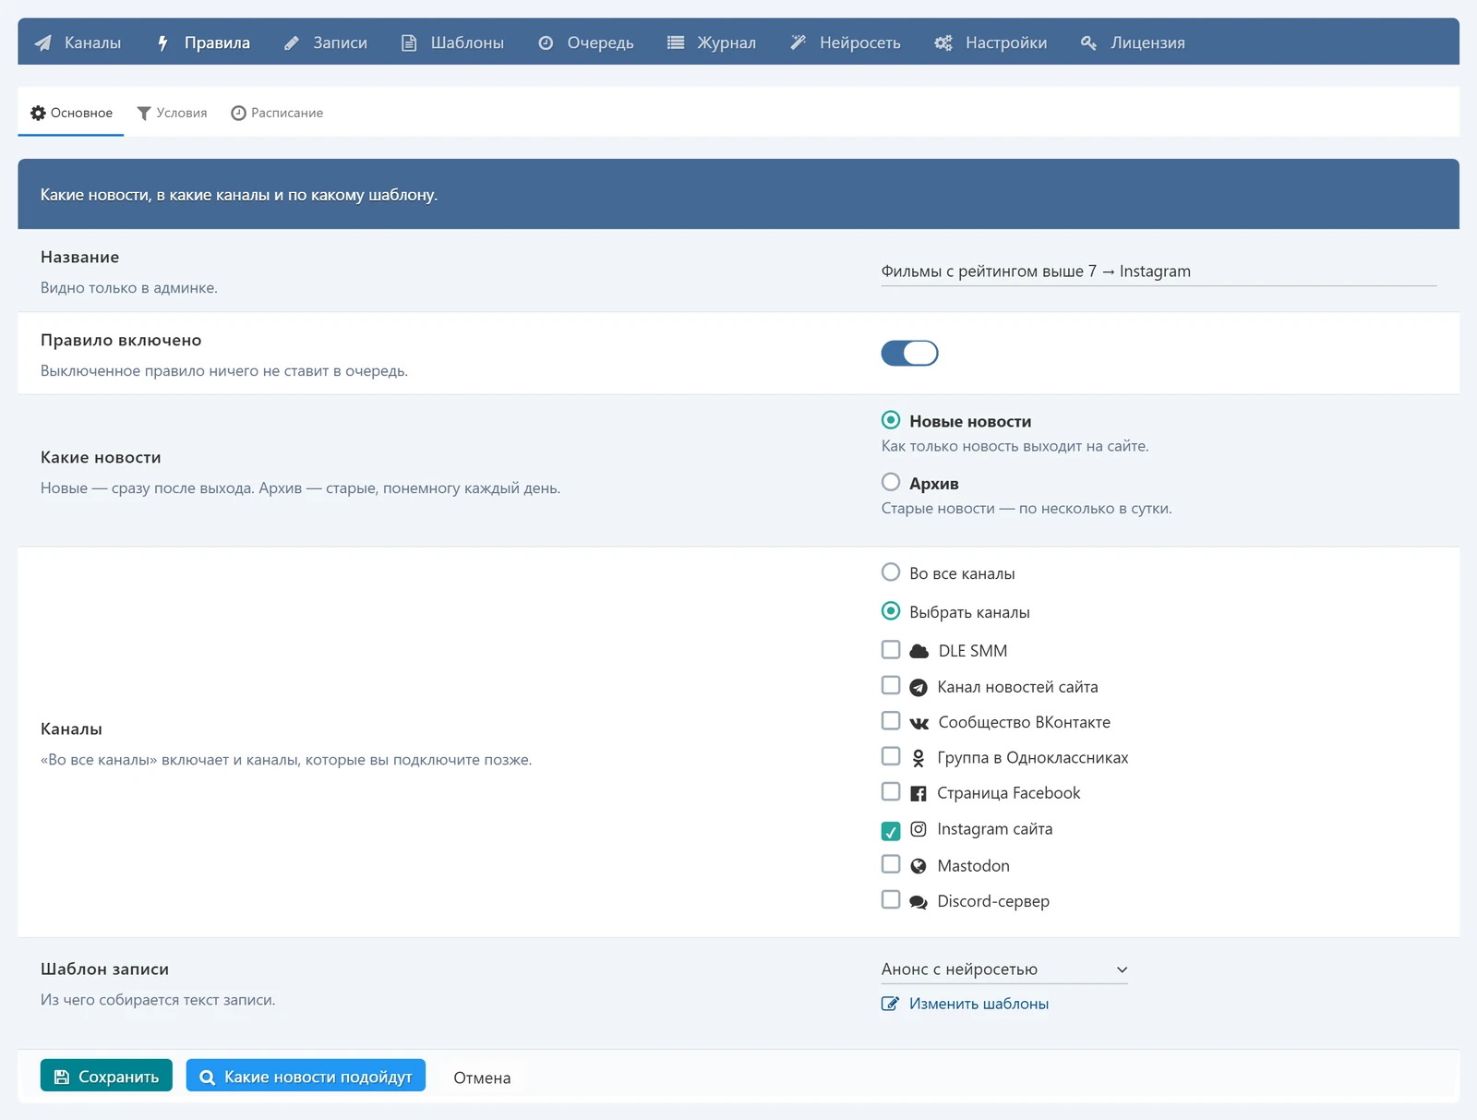Open the Правила menu item

[x=203, y=42]
